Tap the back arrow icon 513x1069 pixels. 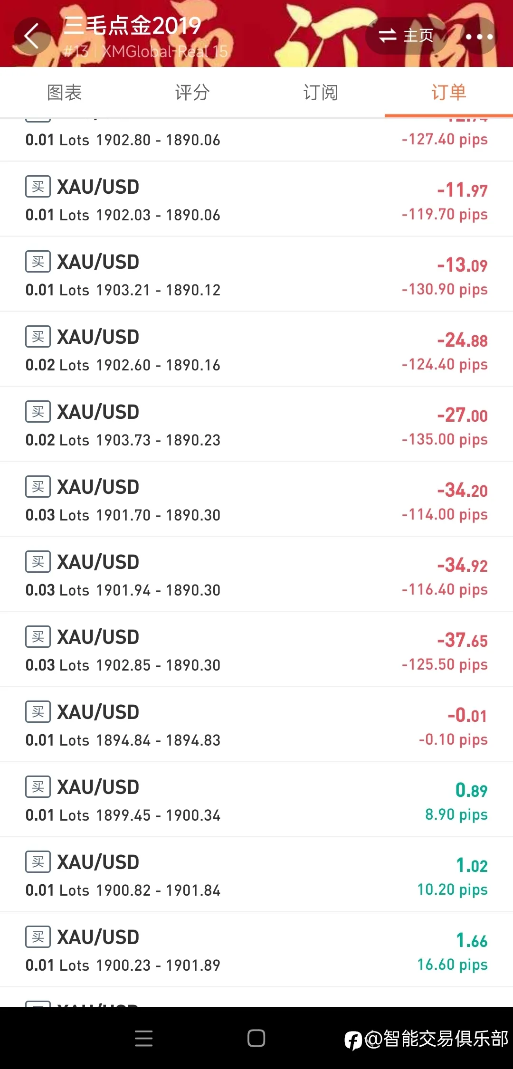pyautogui.click(x=32, y=36)
